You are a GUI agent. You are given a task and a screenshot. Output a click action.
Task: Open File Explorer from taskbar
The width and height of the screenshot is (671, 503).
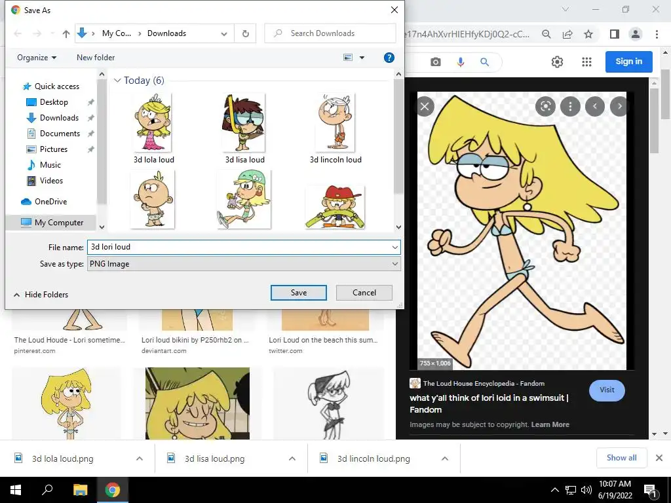[x=80, y=490]
